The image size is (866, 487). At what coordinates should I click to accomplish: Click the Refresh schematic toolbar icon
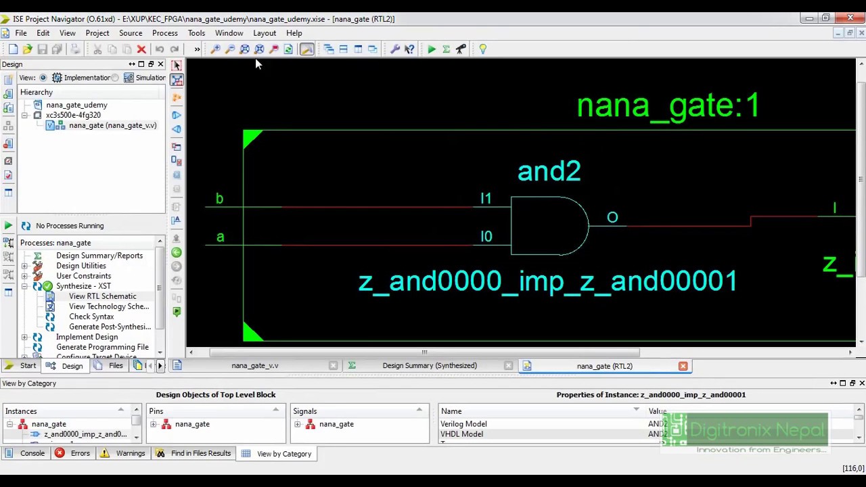pos(288,49)
